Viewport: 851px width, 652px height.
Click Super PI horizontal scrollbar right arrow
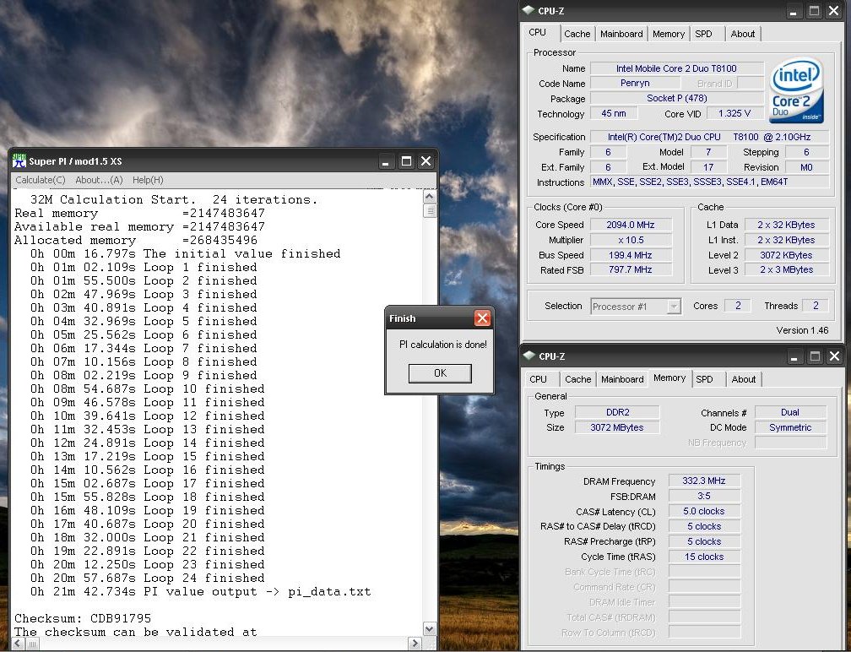coord(415,644)
